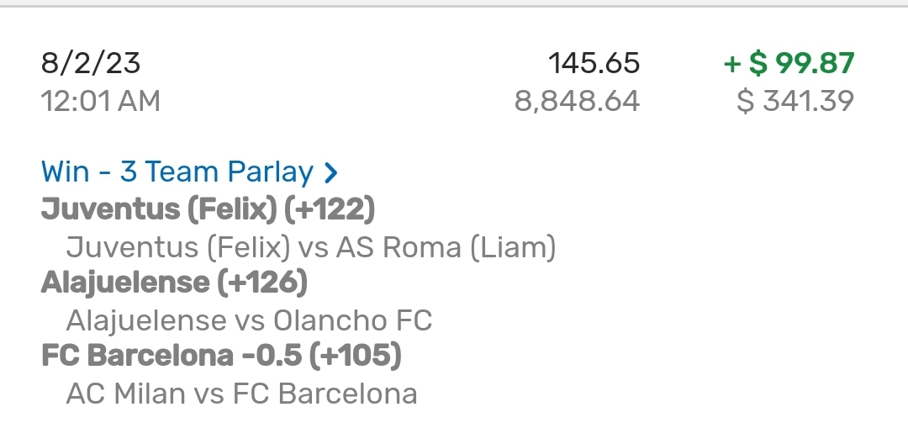Click the bold Alajuelense pick heading

(124, 283)
